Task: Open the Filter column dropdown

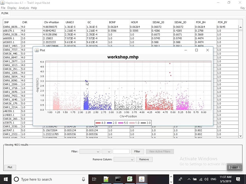Action: (x=90, y=151)
